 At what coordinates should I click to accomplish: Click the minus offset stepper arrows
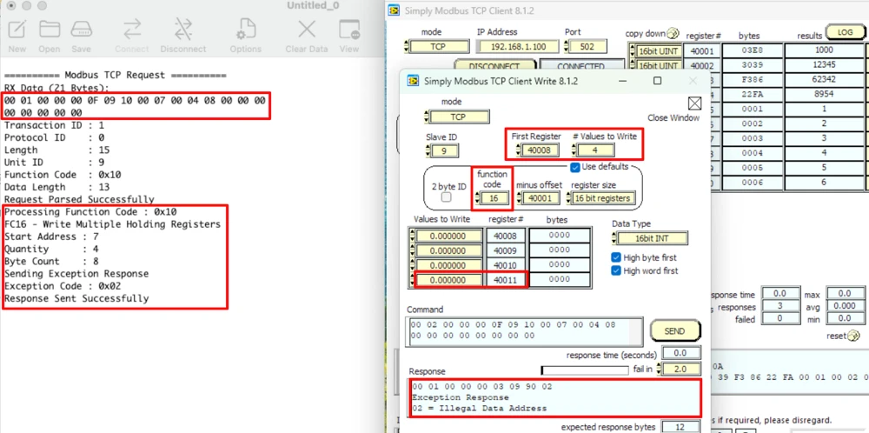(519, 198)
